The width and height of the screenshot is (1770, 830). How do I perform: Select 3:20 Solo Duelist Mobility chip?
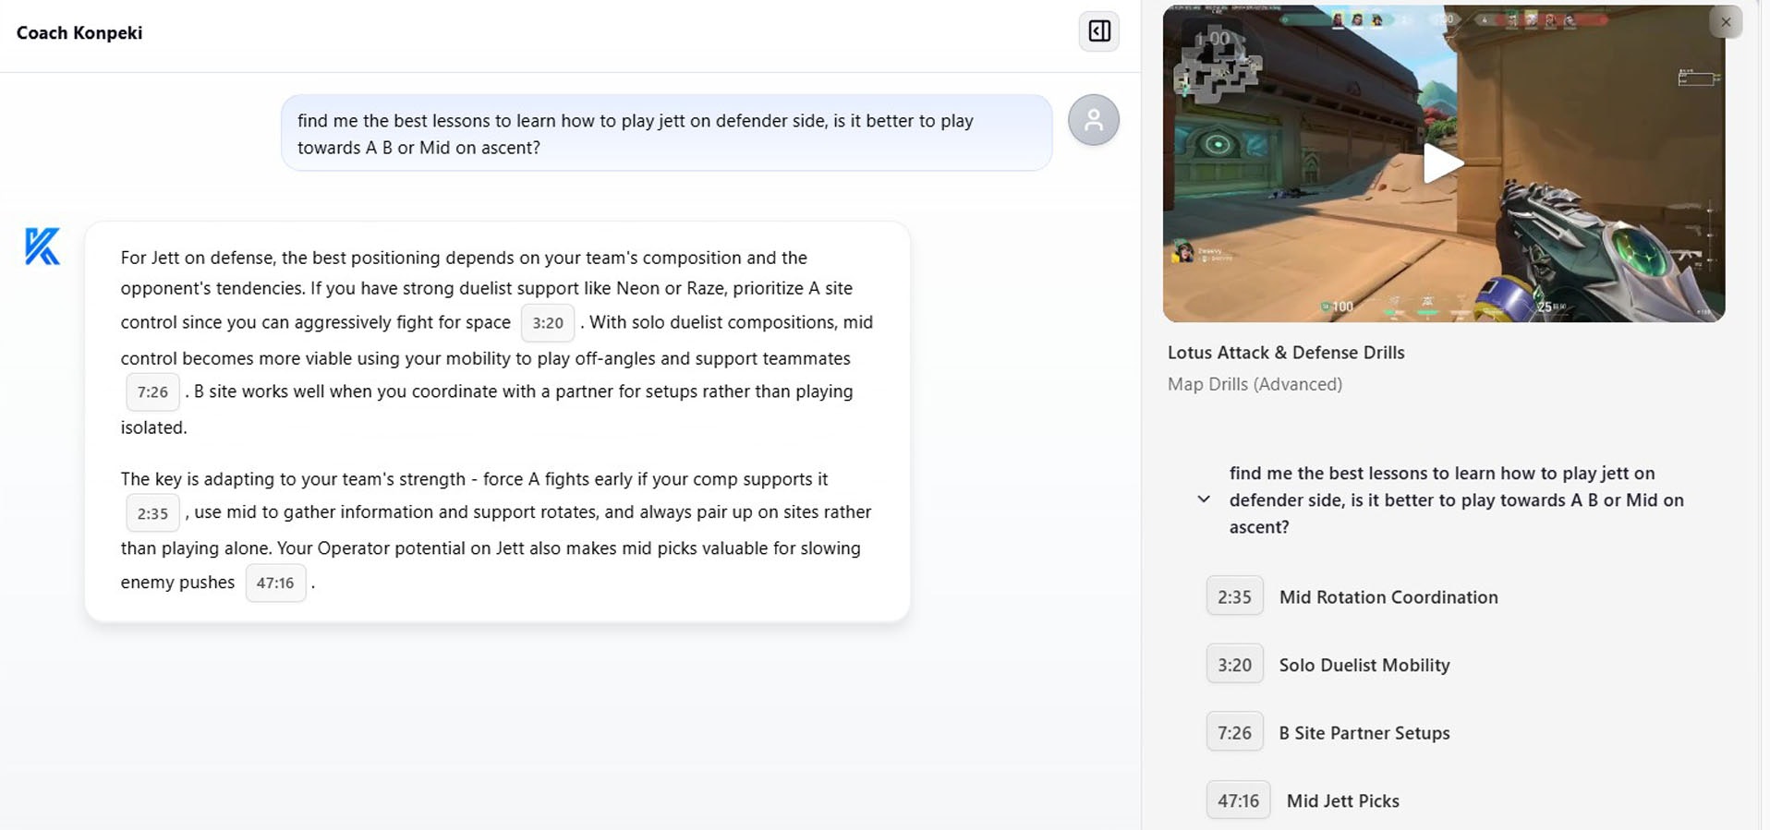tap(1234, 665)
